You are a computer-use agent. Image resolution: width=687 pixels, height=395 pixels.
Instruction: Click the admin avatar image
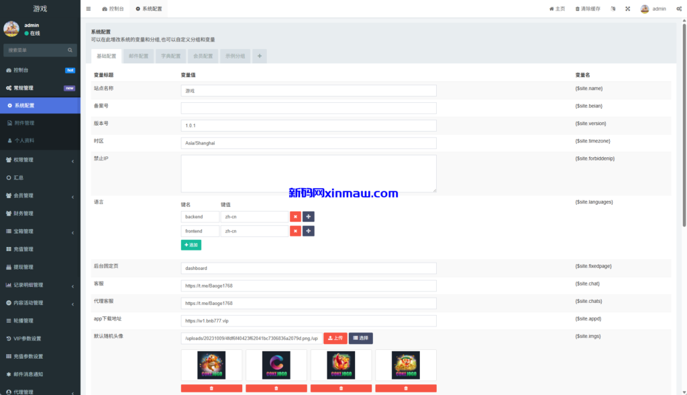643,9
